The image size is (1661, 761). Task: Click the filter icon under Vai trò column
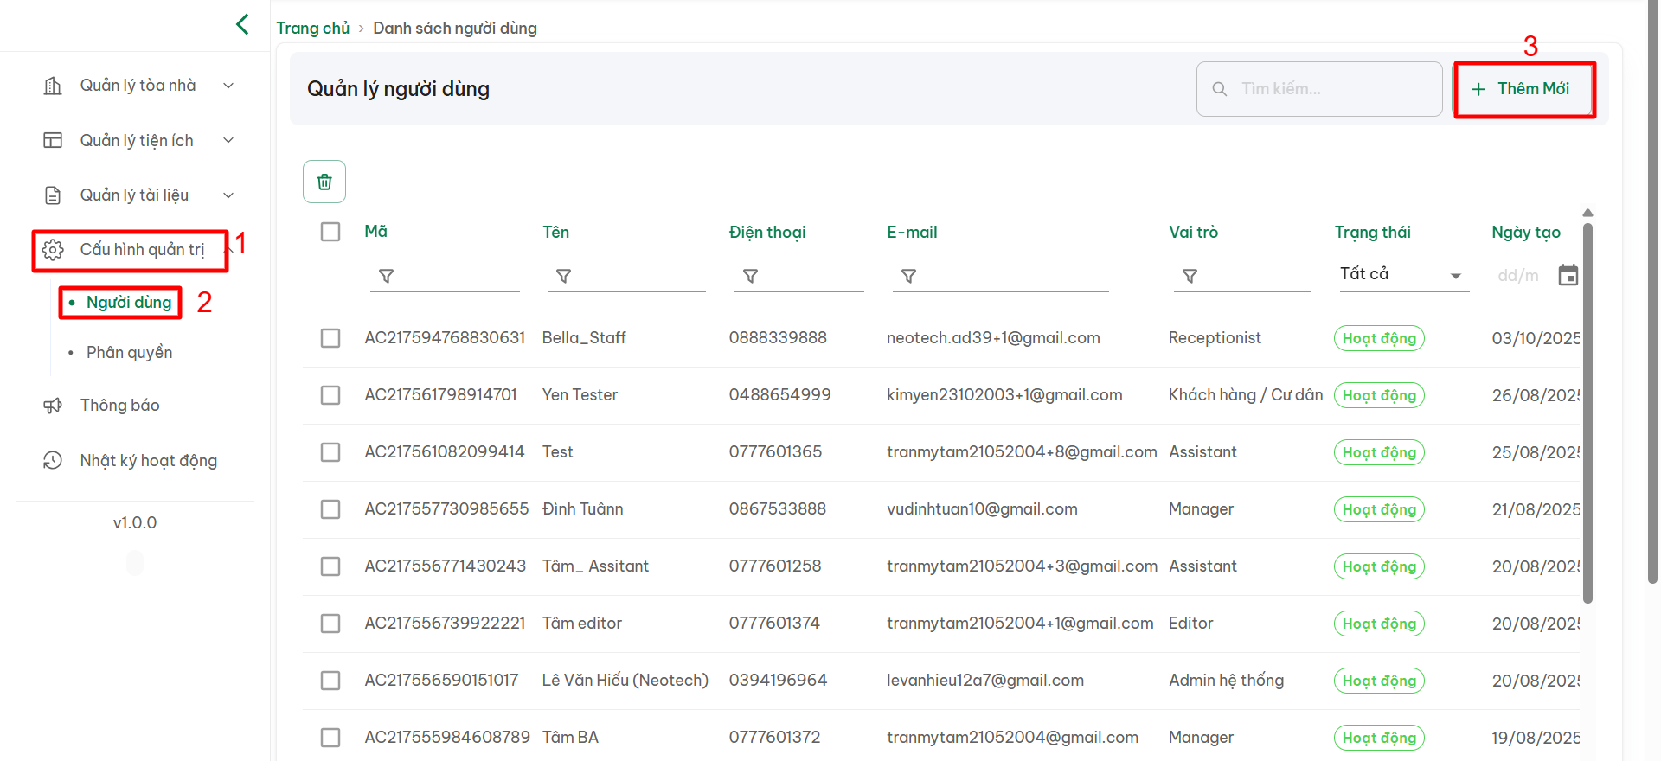(x=1190, y=276)
